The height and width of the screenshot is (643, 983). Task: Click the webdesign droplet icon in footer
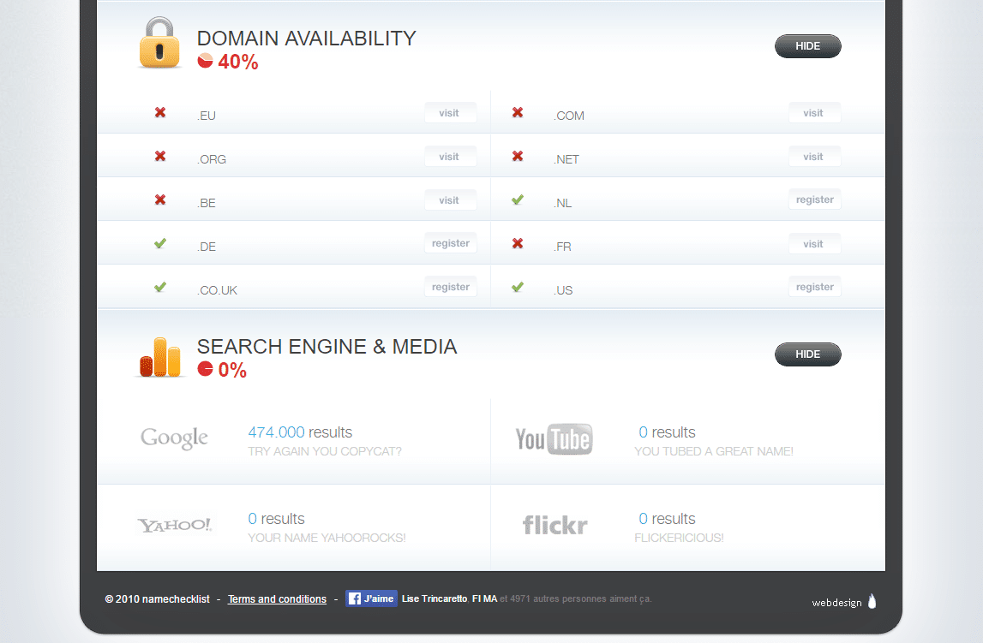coord(872,601)
